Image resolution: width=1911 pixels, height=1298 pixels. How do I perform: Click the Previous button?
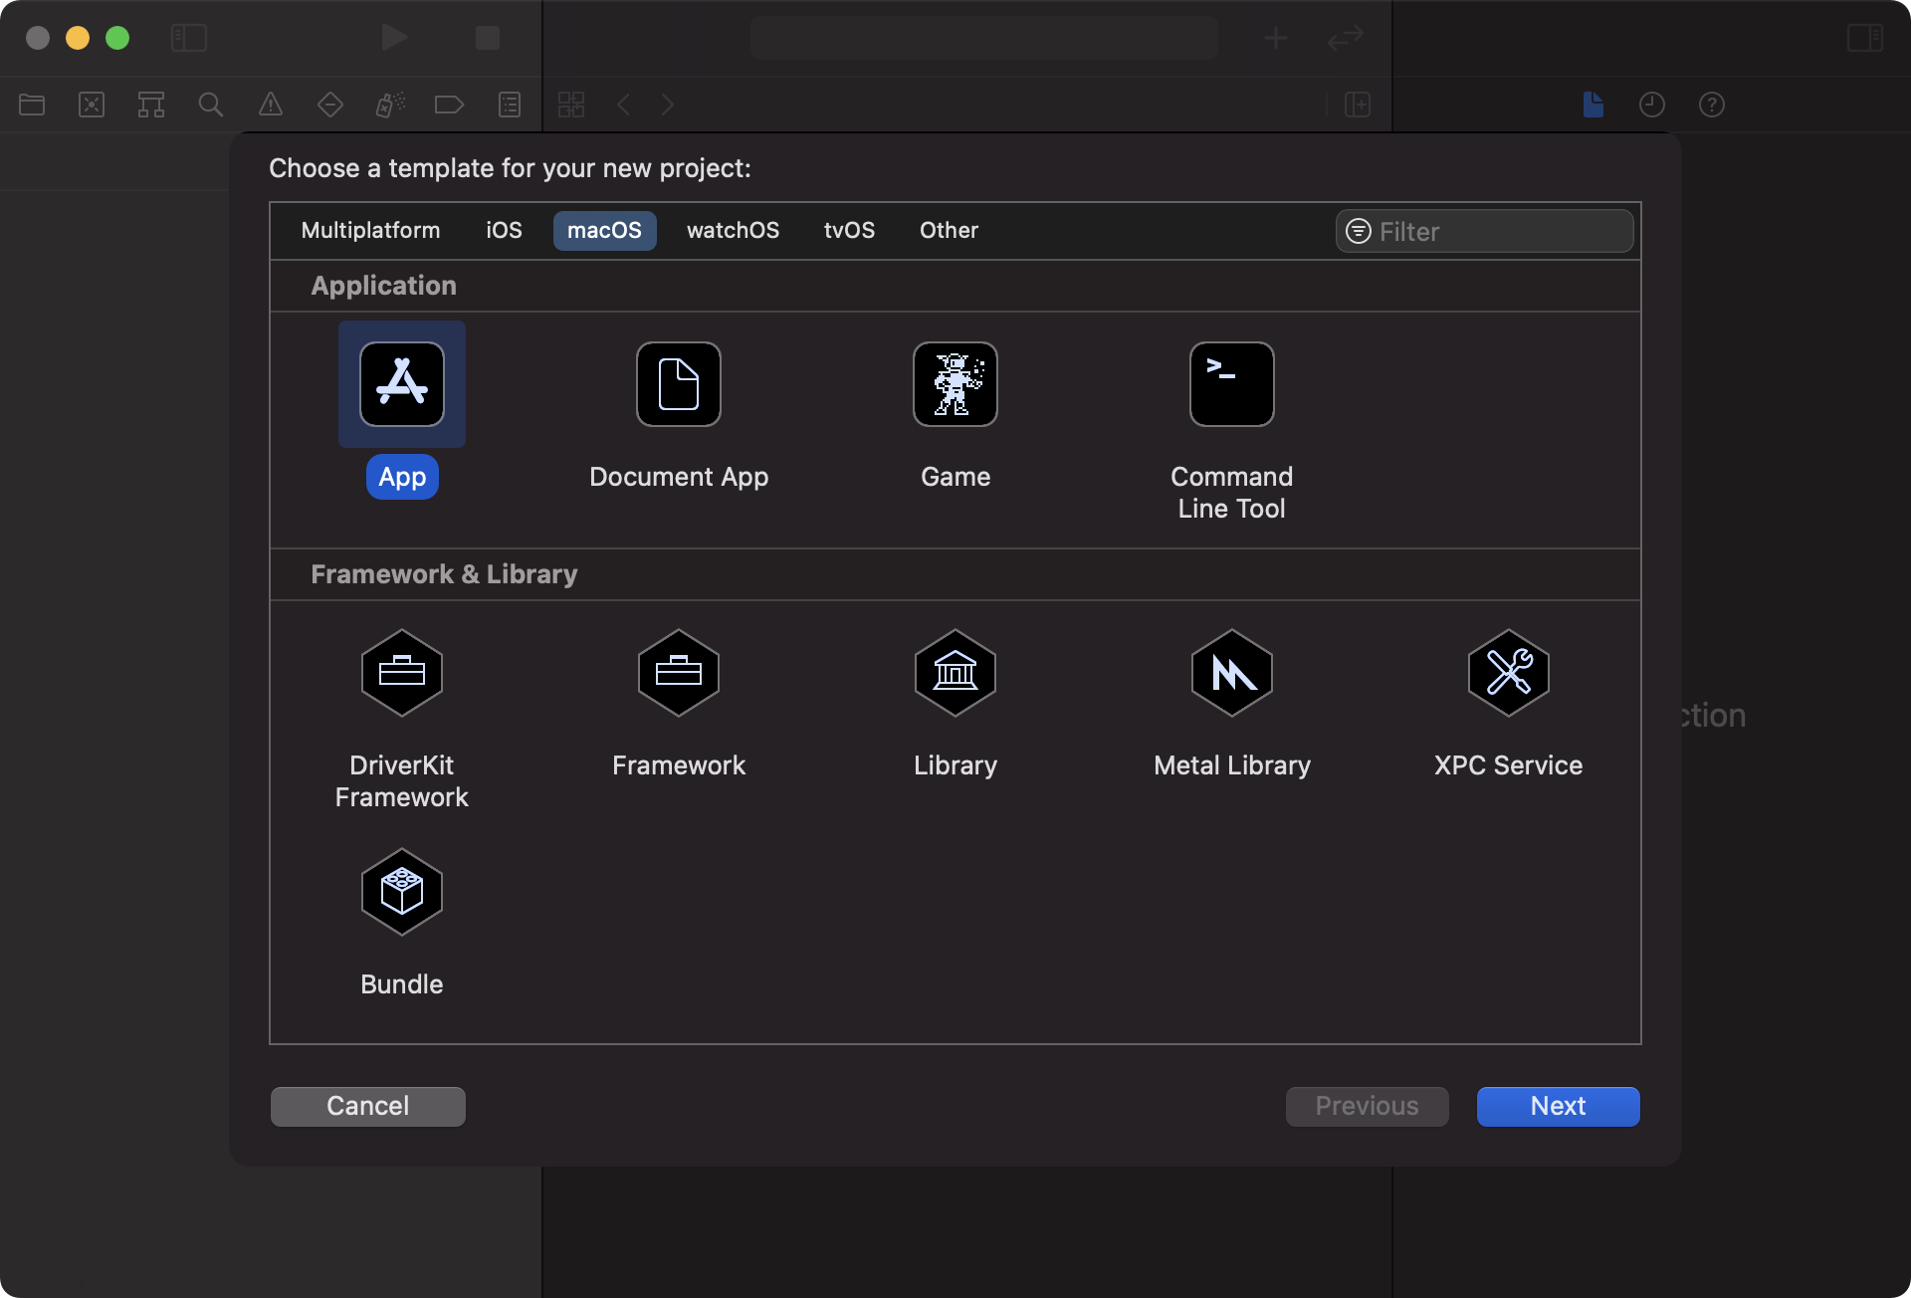pyautogui.click(x=1368, y=1106)
